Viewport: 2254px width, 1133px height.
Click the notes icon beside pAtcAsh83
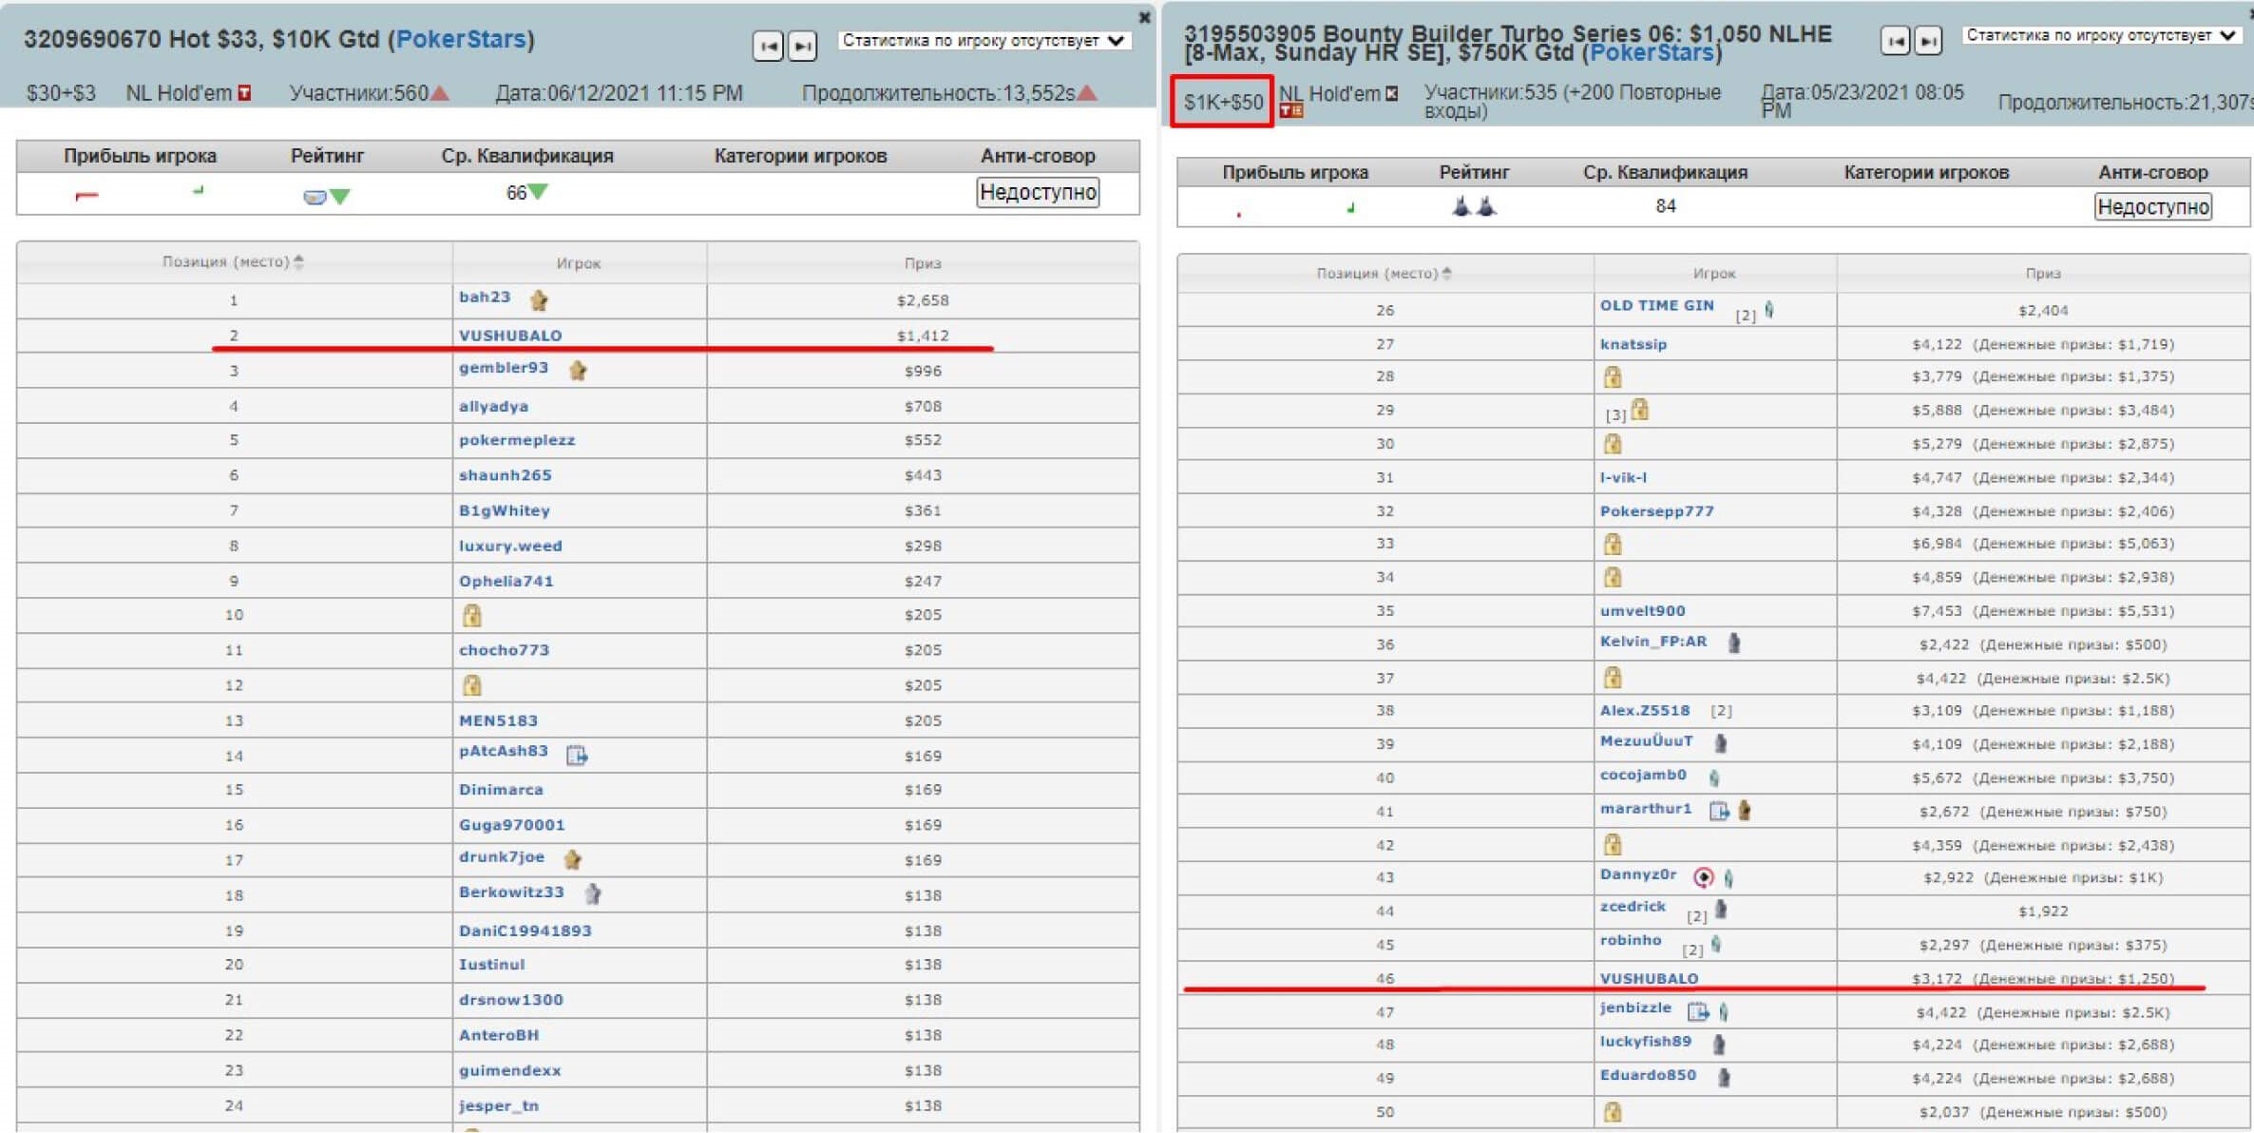coord(577,755)
